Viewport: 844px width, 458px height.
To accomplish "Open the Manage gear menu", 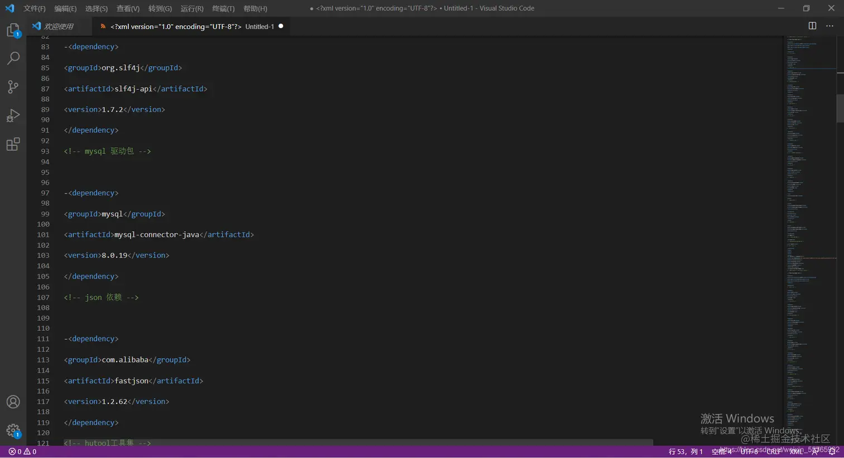I will (x=13, y=431).
